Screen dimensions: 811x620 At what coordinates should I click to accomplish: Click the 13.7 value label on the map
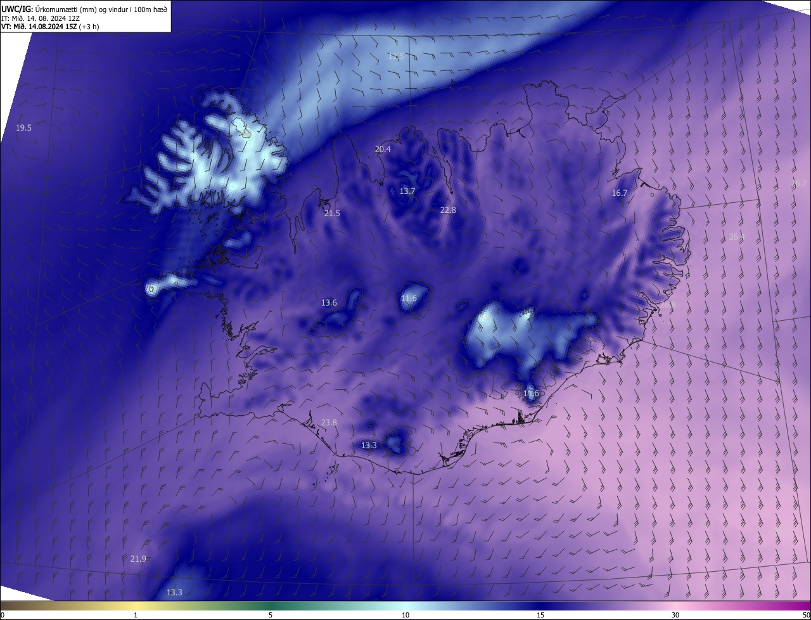[x=407, y=191]
